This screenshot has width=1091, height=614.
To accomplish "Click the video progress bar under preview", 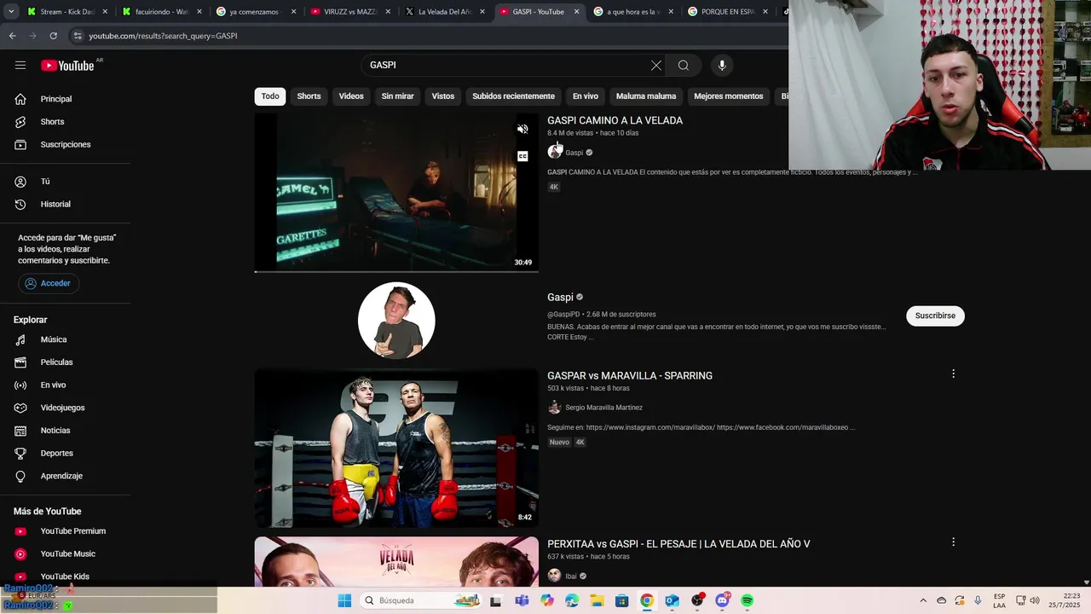I will pos(396,271).
